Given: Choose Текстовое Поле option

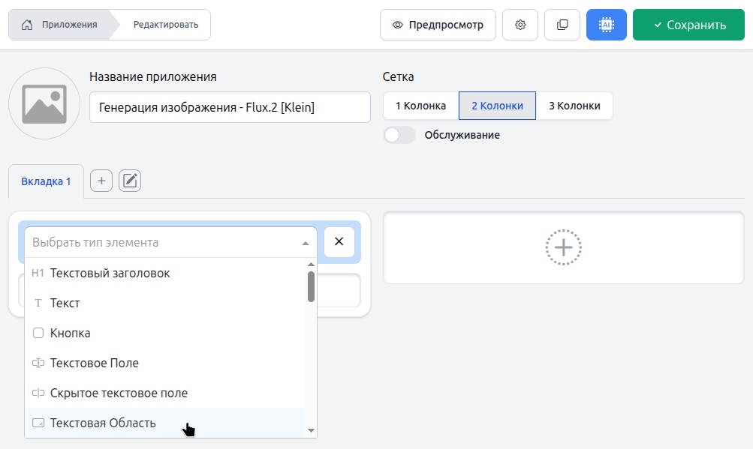Looking at the screenshot, I should point(165,363).
